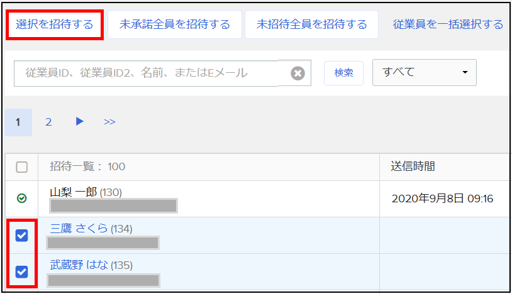The height and width of the screenshot is (294, 512).
Task: Toggle the select-all checkbox in table header
Action: point(21,167)
